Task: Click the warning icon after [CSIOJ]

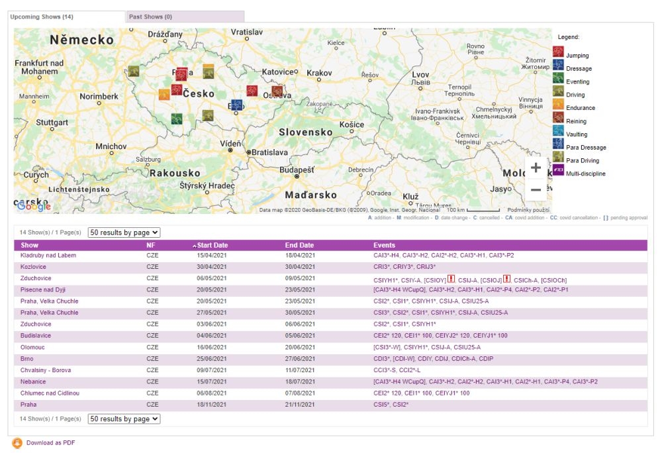Action: 506,279
